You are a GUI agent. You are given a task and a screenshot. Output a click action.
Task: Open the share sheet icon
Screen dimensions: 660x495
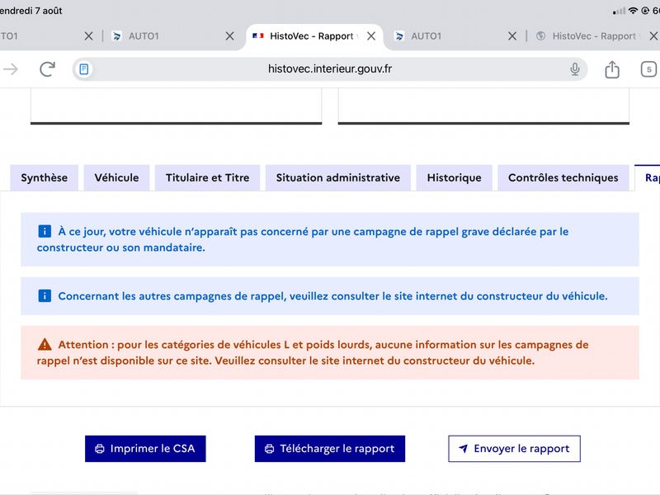point(612,69)
